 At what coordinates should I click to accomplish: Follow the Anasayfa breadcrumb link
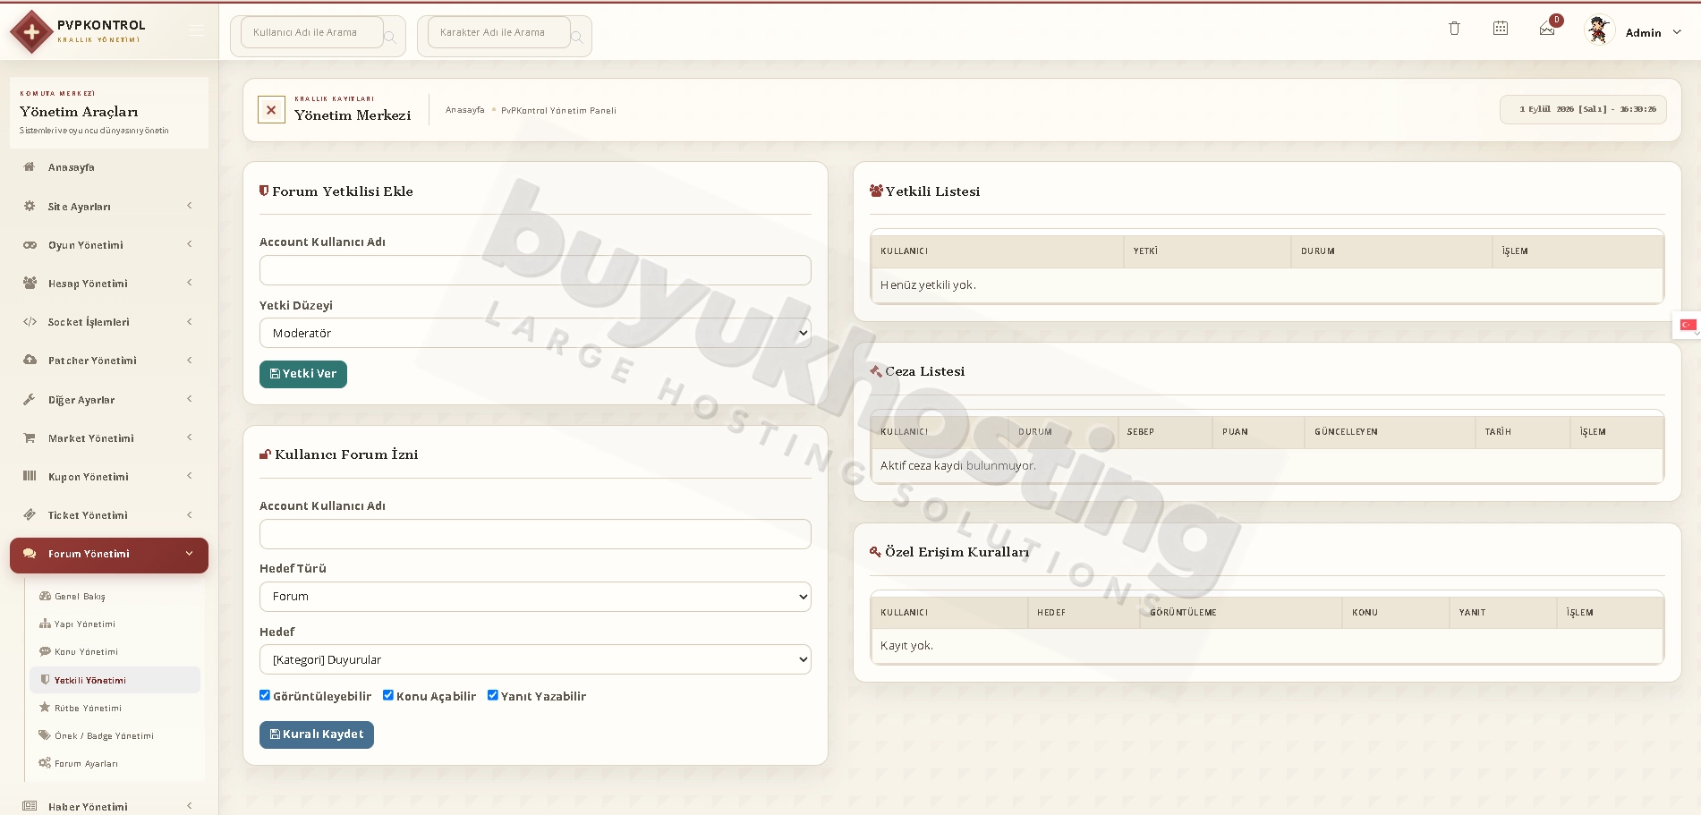point(465,110)
